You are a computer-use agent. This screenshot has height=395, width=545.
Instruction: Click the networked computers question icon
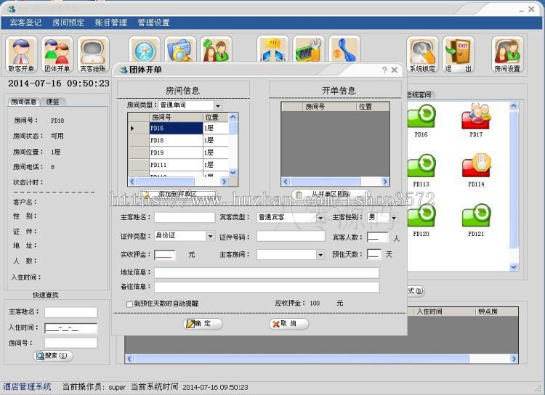272,49
